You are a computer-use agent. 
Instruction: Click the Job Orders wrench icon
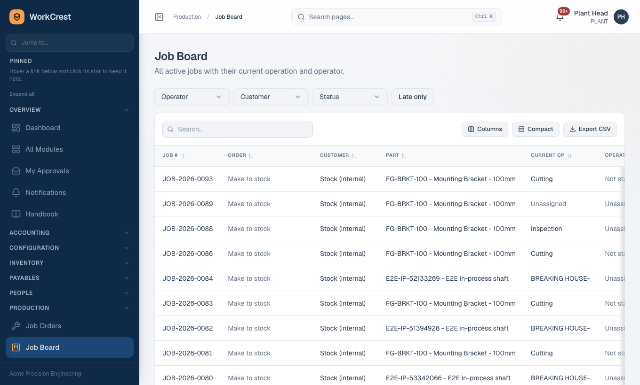coord(16,326)
